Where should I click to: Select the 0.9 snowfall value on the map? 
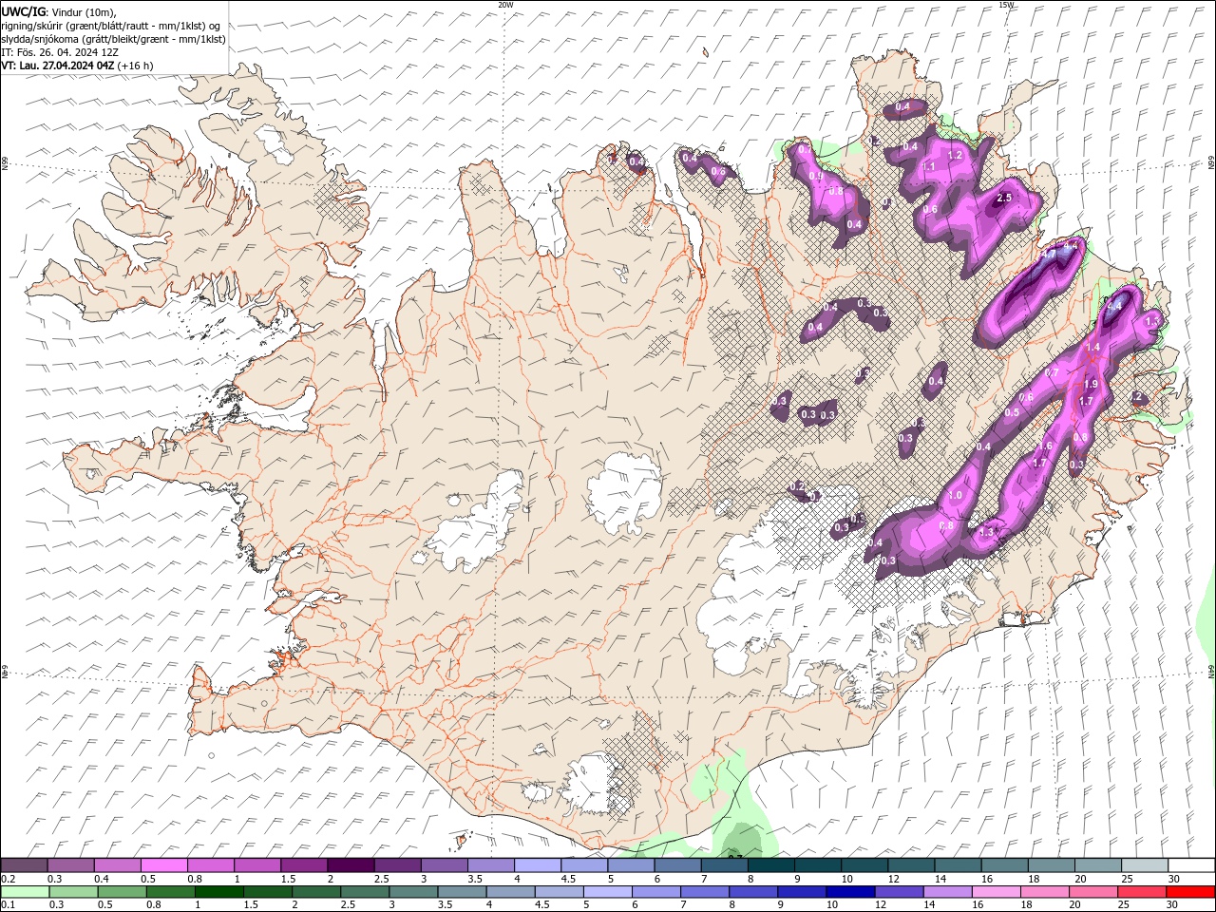816,177
